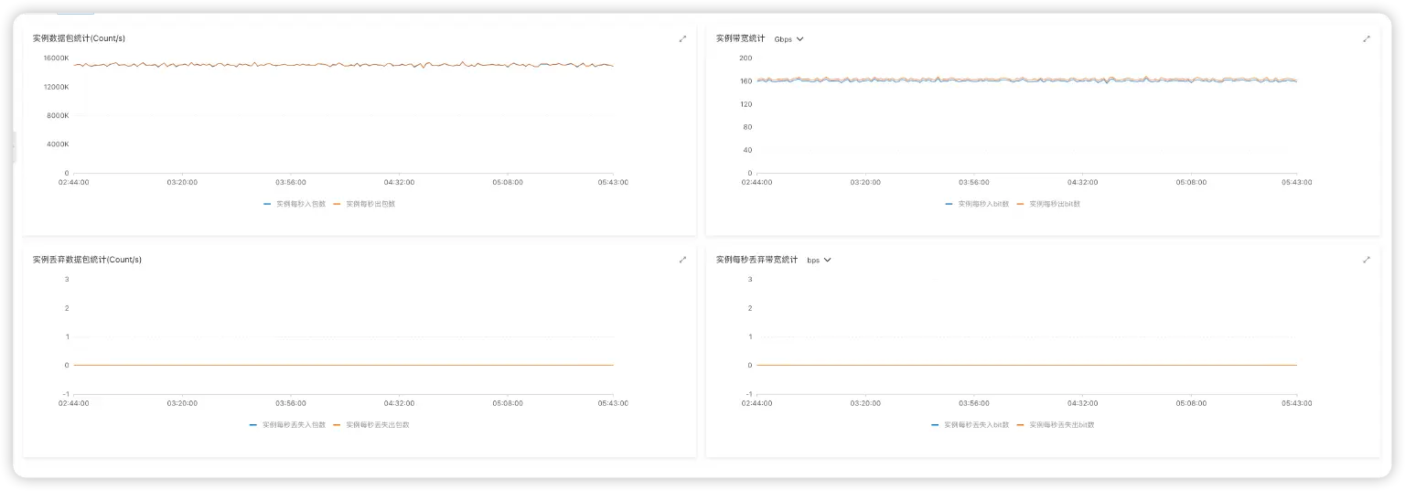The image size is (1405, 491).
Task: Click the zero line in 实例每秒丢弃带宽统计 chart
Action: coord(1026,365)
